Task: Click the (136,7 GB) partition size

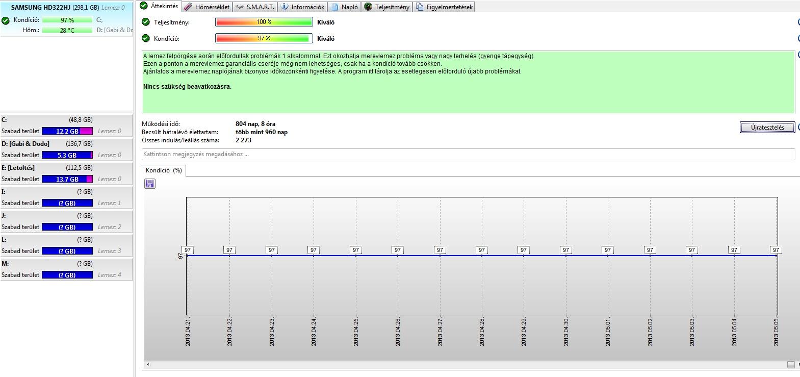Action: pos(79,144)
